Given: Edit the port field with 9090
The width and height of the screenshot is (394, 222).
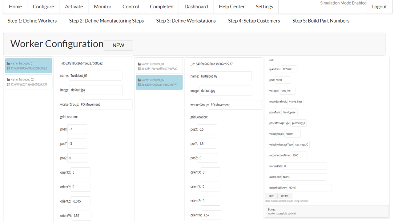Looking at the screenshot, I should [x=283, y=80].
